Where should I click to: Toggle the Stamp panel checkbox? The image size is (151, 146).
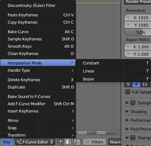tap(133, 138)
